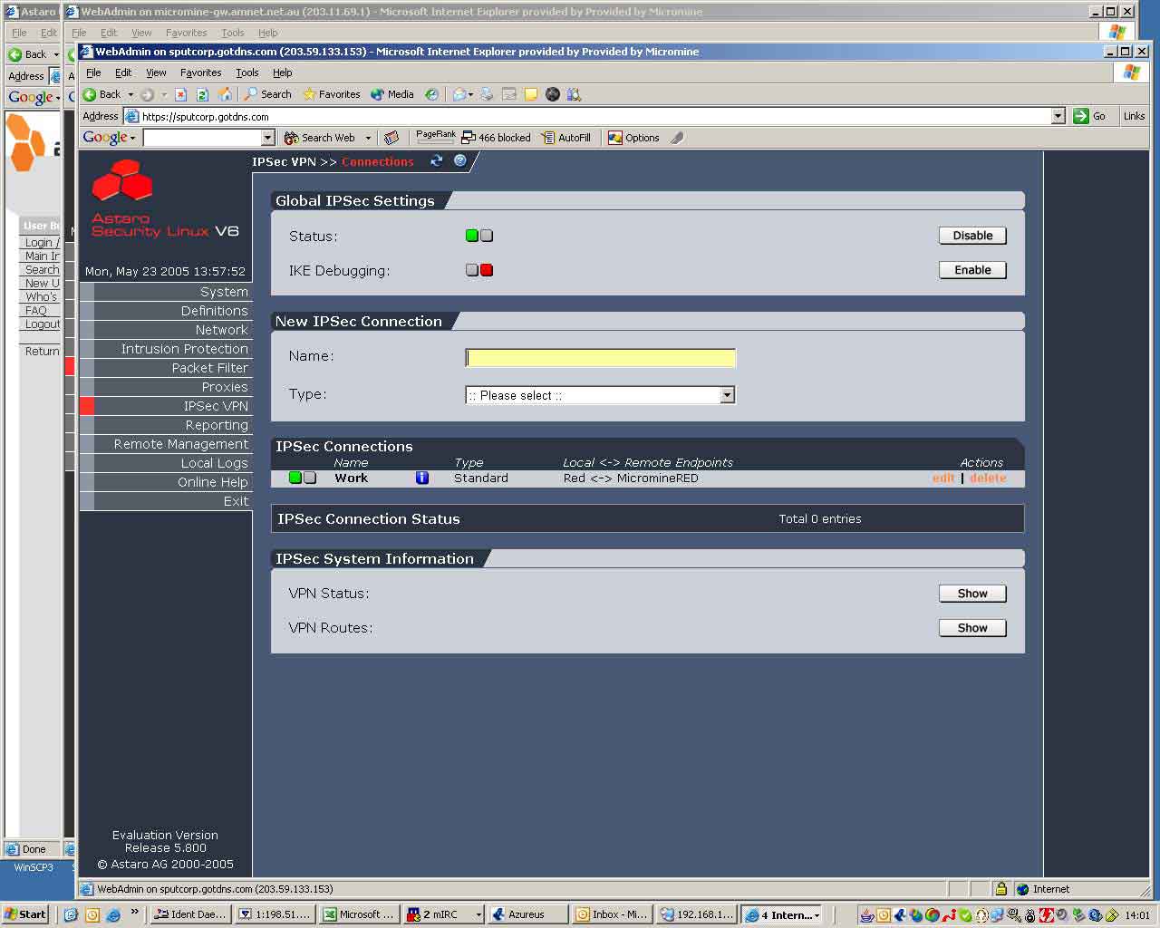The height and width of the screenshot is (928, 1160).
Task: Open the WebAdmin online help question icon
Action: (x=460, y=161)
